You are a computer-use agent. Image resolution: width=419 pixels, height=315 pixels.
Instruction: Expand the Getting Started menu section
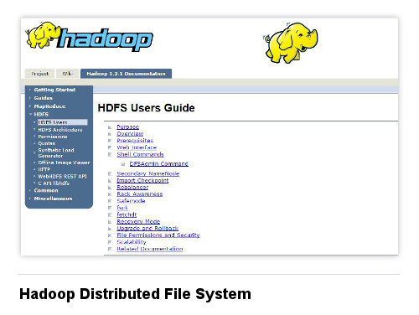coord(54,90)
